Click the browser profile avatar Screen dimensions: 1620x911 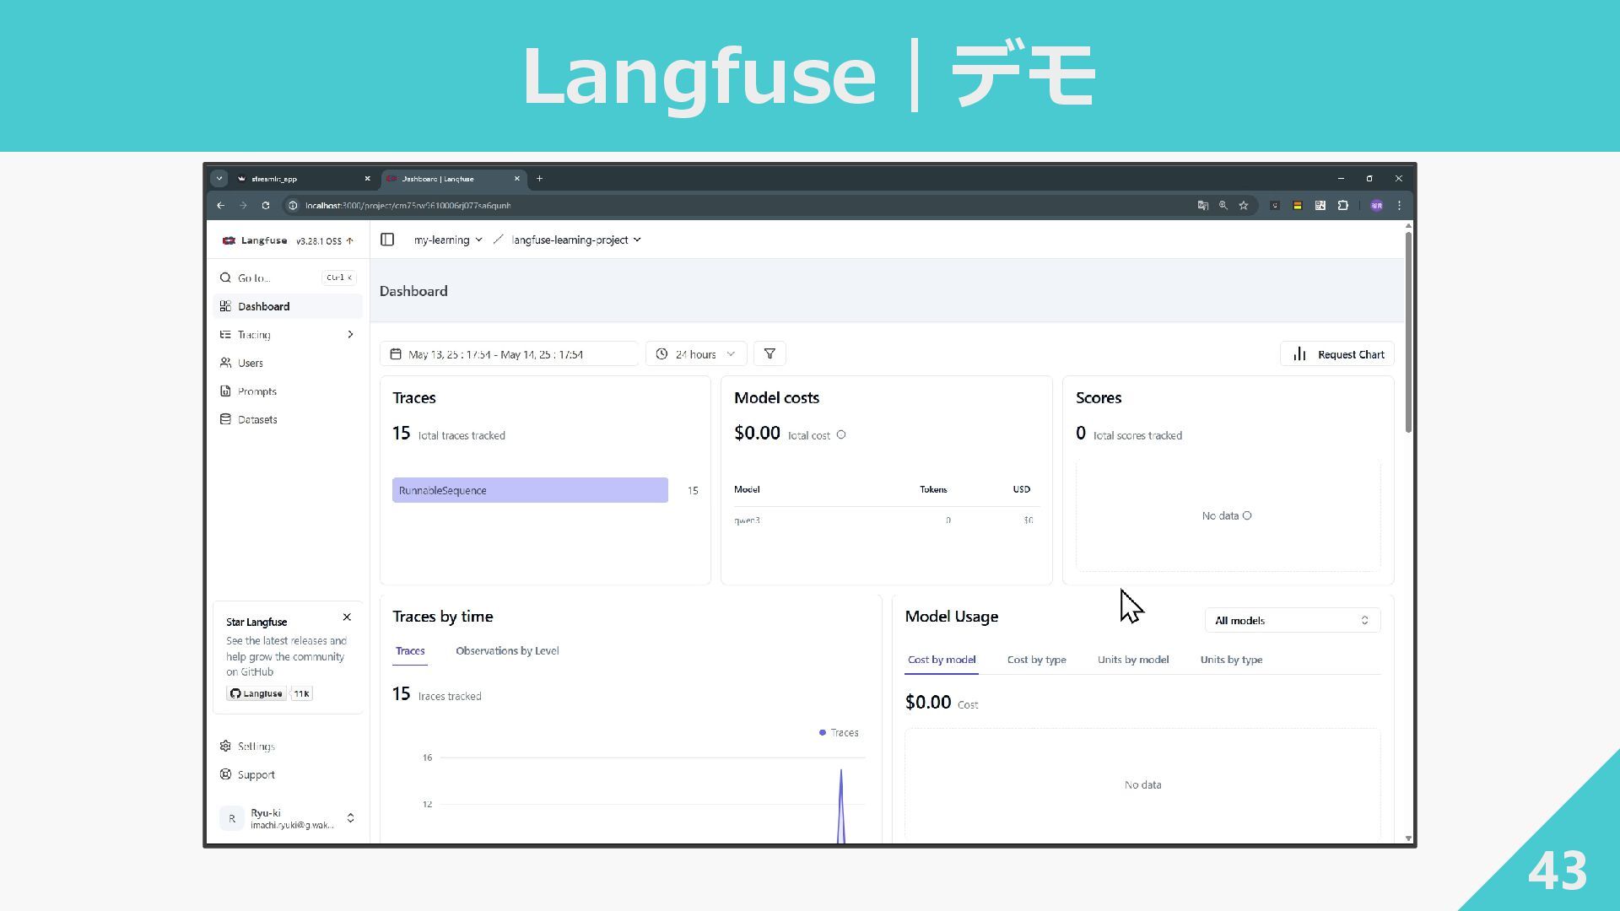pos(1376,205)
